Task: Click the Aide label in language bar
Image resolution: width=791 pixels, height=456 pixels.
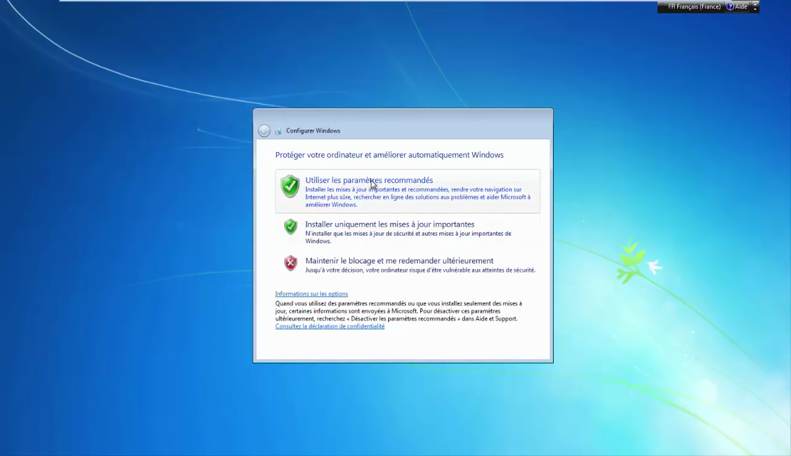Action: pyautogui.click(x=741, y=7)
